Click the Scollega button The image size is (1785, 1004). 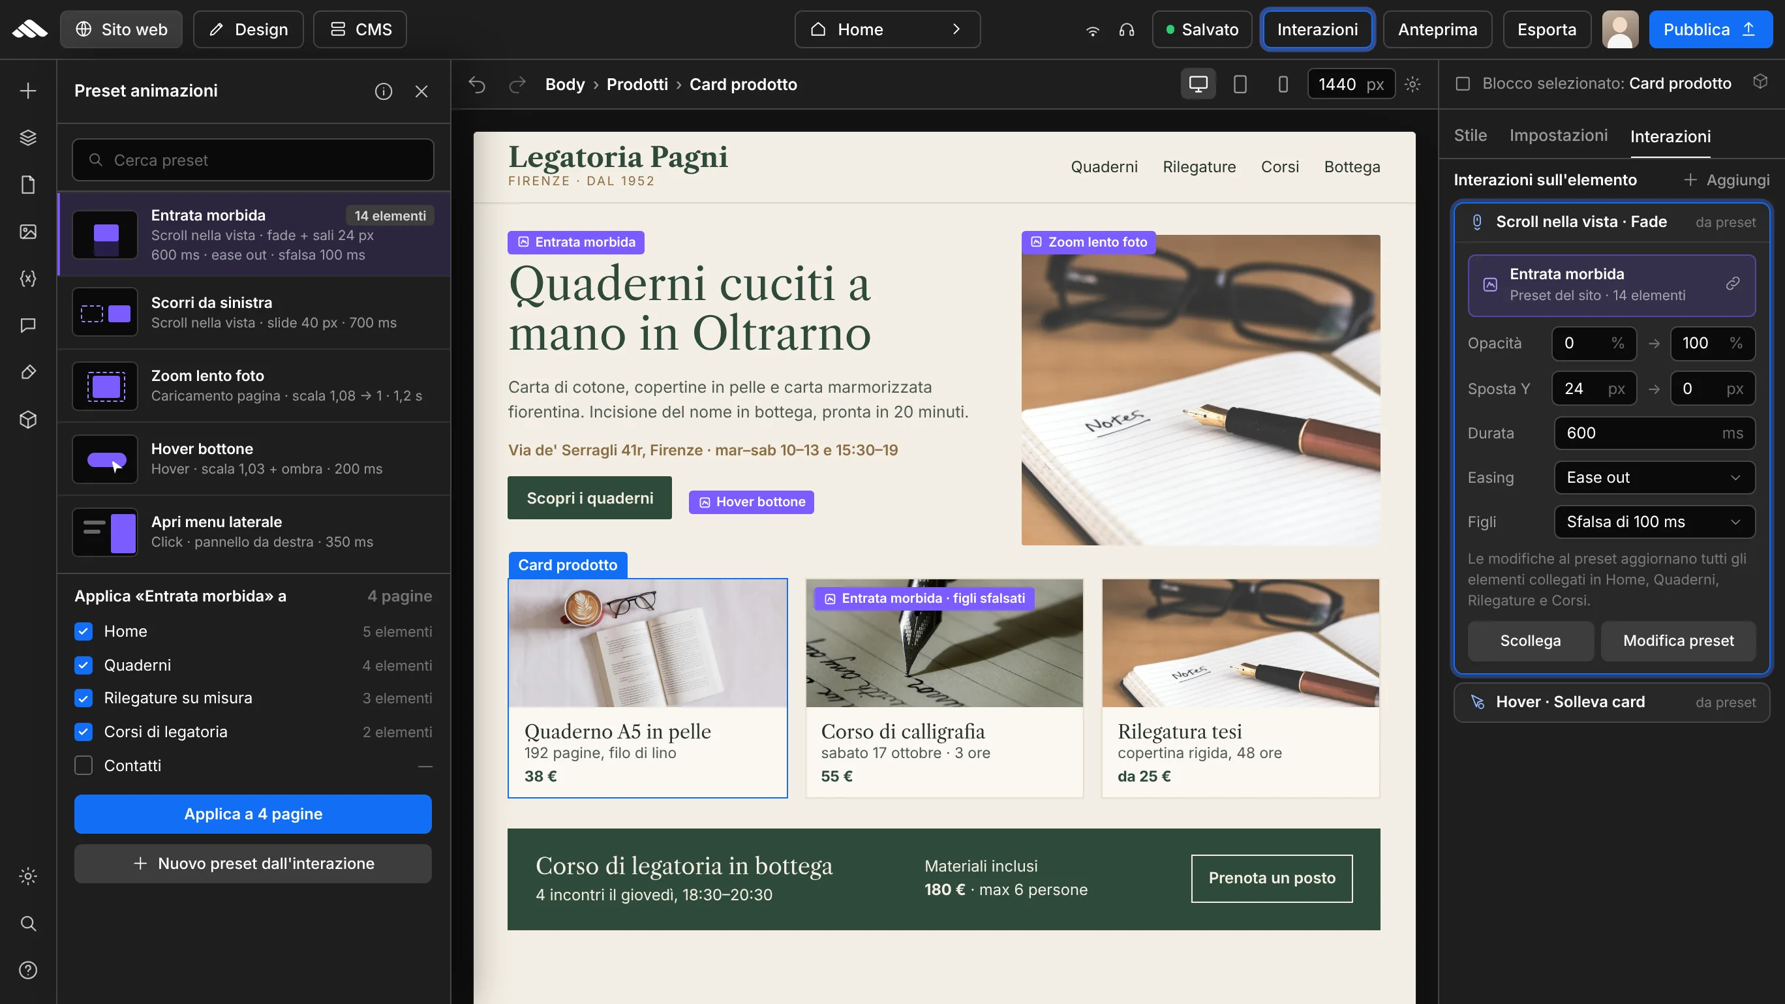1531,641
